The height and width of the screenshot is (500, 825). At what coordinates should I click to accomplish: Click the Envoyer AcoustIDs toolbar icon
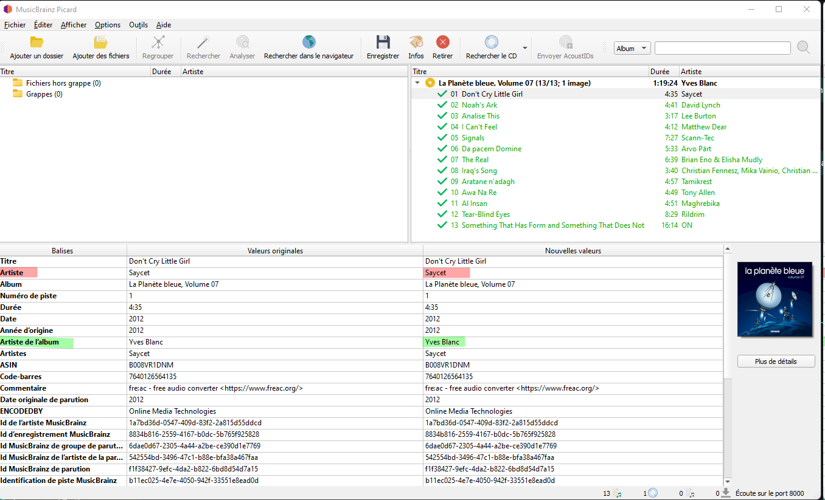[565, 42]
